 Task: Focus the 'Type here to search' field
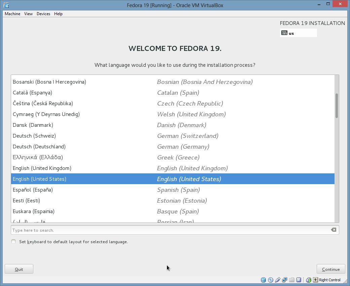[x=175, y=230]
